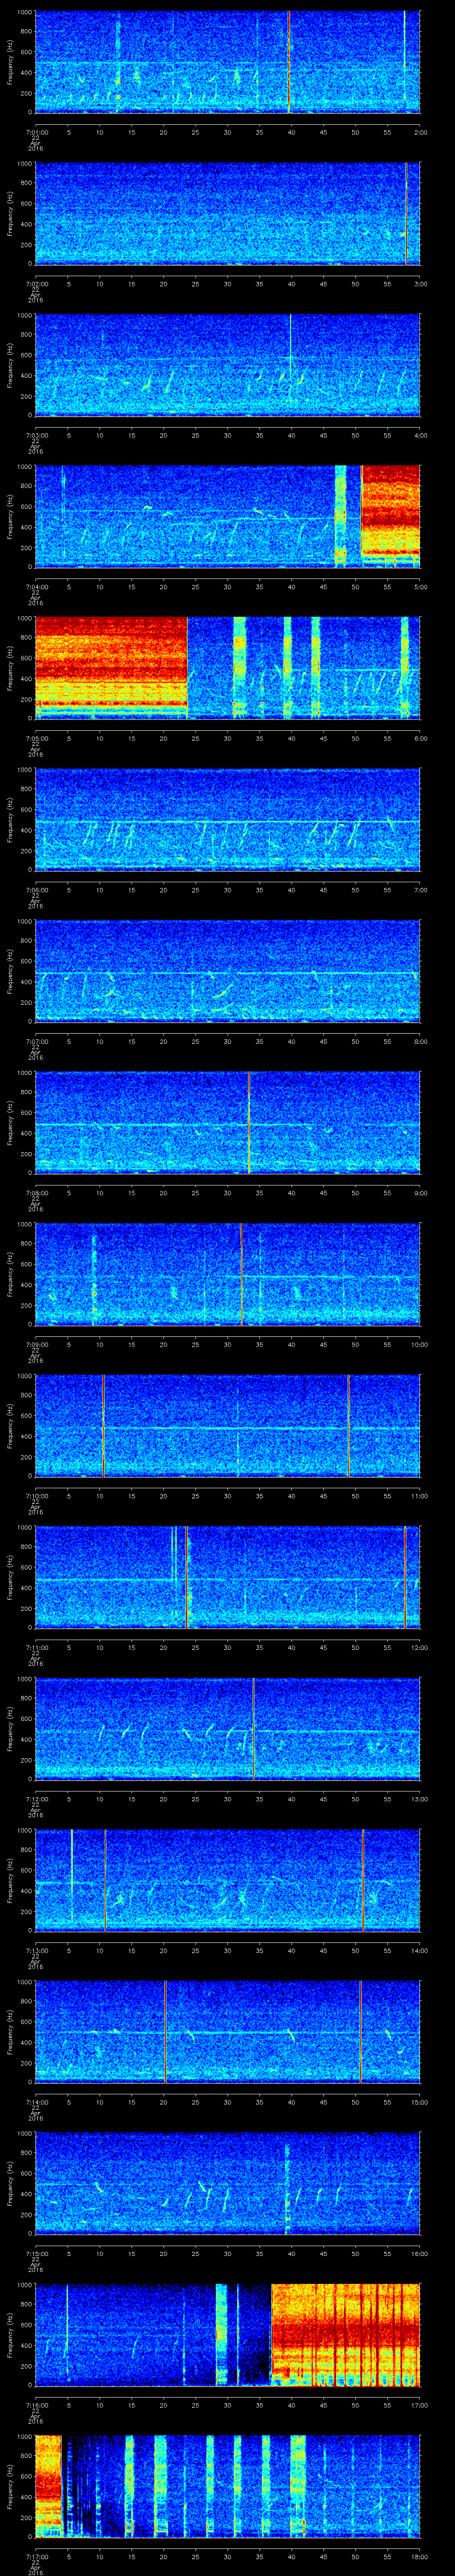Click the '7:11:00' start time label
455x2576 pixels.
pos(36,1647)
